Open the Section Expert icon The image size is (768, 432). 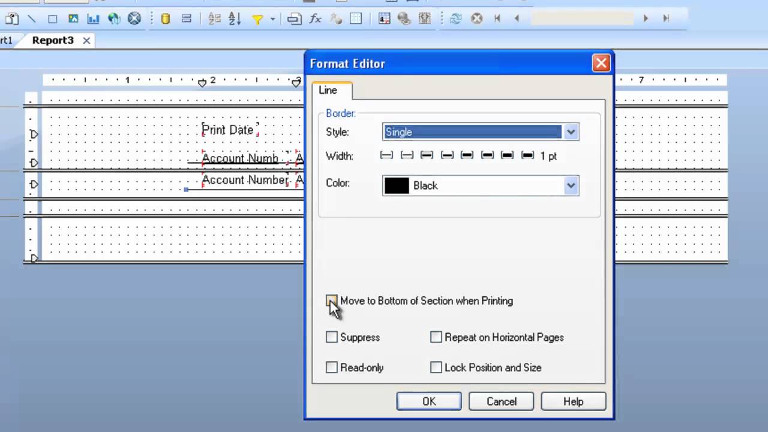point(294,19)
